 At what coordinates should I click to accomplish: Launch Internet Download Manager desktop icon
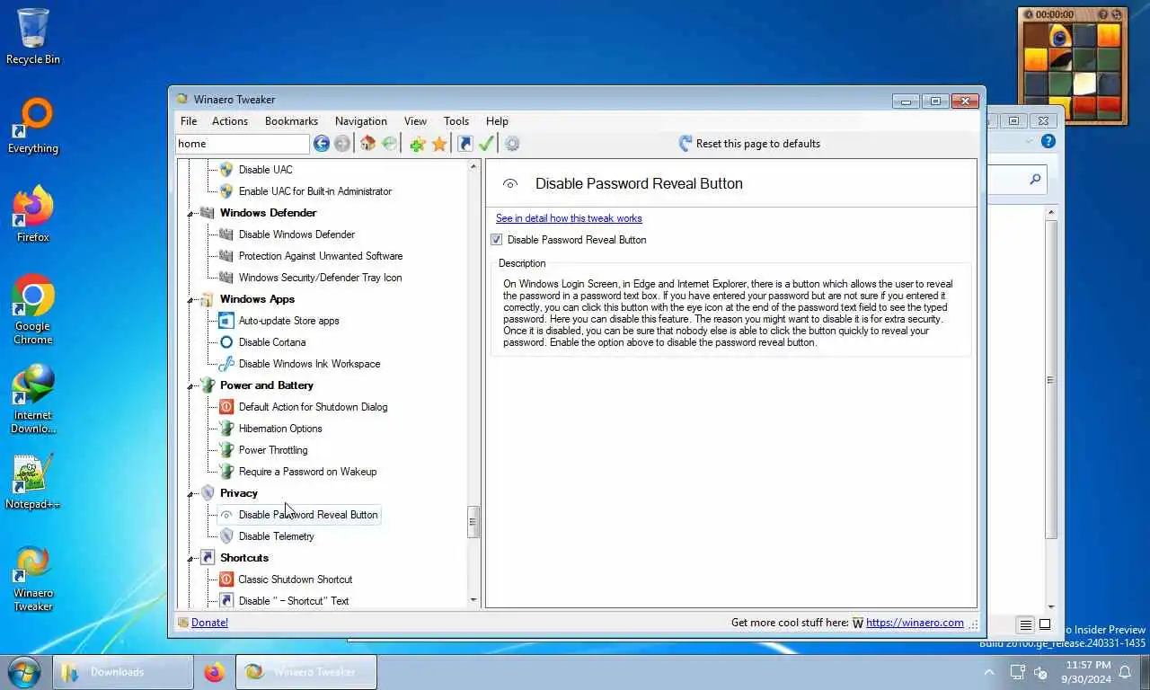point(33,399)
